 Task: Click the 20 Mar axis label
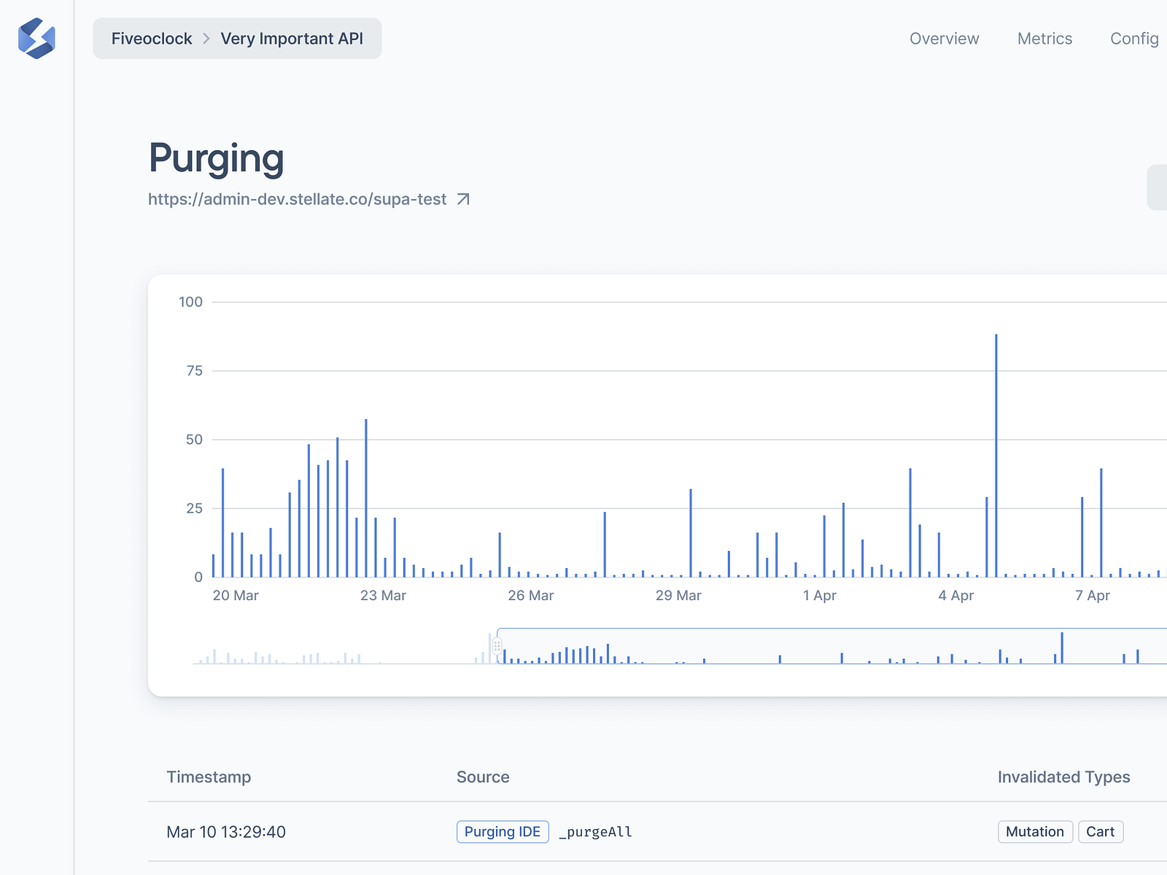click(x=236, y=596)
